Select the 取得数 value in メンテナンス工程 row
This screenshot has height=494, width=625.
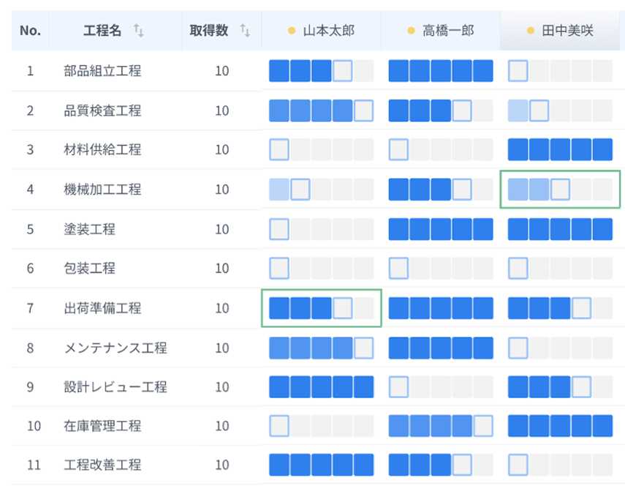[221, 348]
